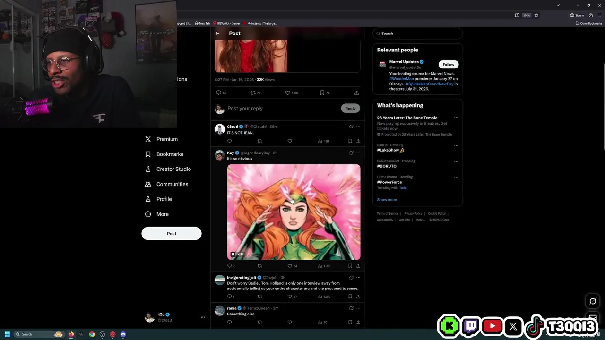The width and height of the screenshot is (605, 340).
Task: Click the white Post button
Action: pos(172,233)
